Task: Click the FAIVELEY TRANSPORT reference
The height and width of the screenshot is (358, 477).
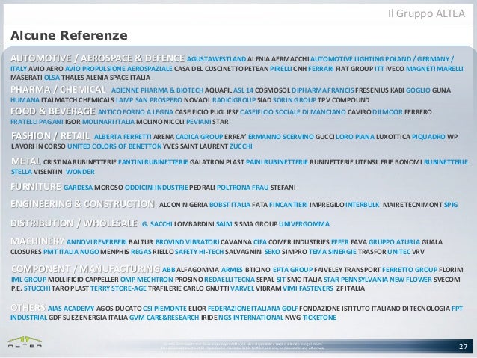Action: click(347, 270)
